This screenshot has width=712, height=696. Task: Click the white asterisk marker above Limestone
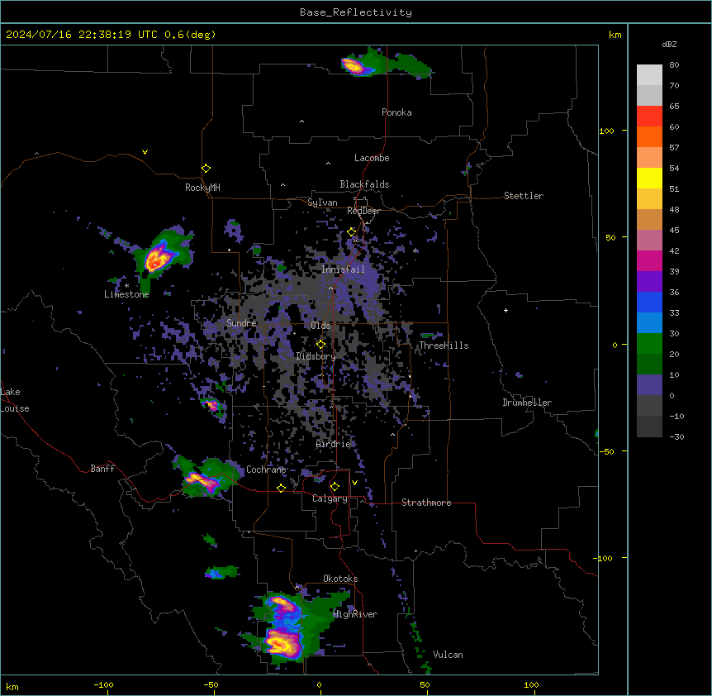[x=126, y=286]
